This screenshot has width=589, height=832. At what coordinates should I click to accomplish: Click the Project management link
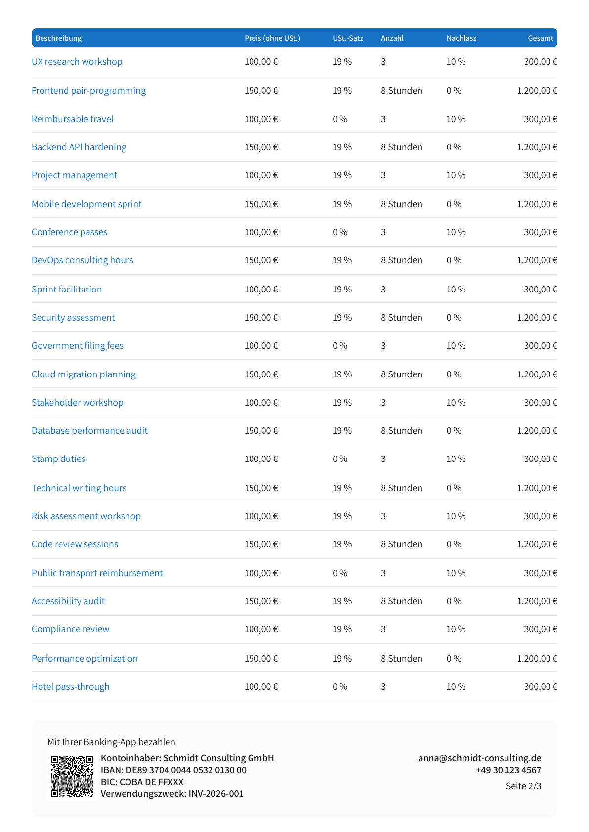(74, 175)
